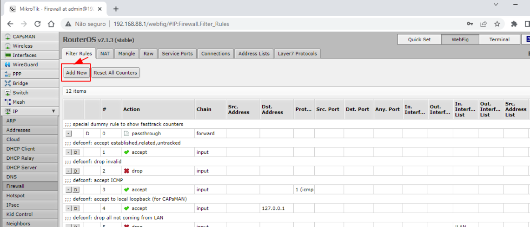
Task: Click Reset All Counters button
Action: coord(115,72)
